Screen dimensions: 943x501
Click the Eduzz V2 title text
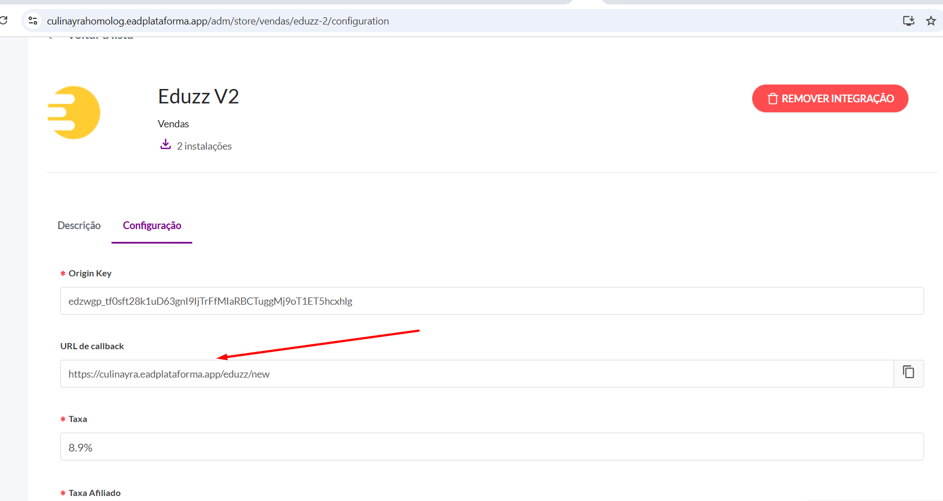coord(199,97)
